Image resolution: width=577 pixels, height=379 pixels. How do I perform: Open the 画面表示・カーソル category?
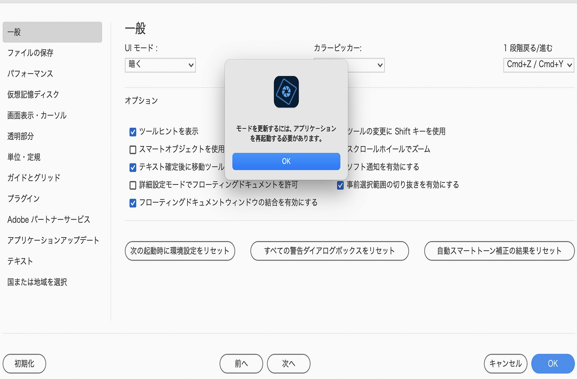click(37, 115)
